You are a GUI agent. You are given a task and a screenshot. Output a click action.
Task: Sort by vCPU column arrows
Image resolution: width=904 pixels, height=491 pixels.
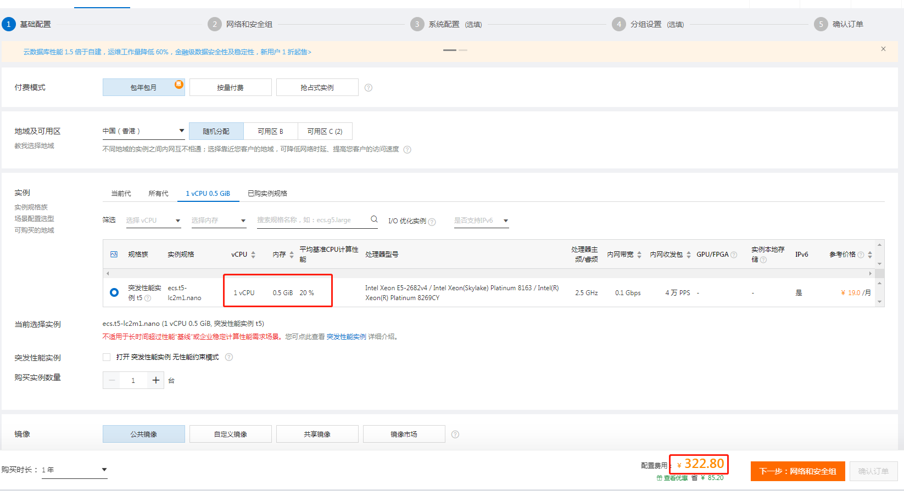click(x=253, y=255)
